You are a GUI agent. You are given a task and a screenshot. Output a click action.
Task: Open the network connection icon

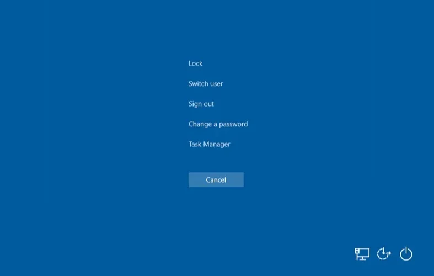(362, 254)
